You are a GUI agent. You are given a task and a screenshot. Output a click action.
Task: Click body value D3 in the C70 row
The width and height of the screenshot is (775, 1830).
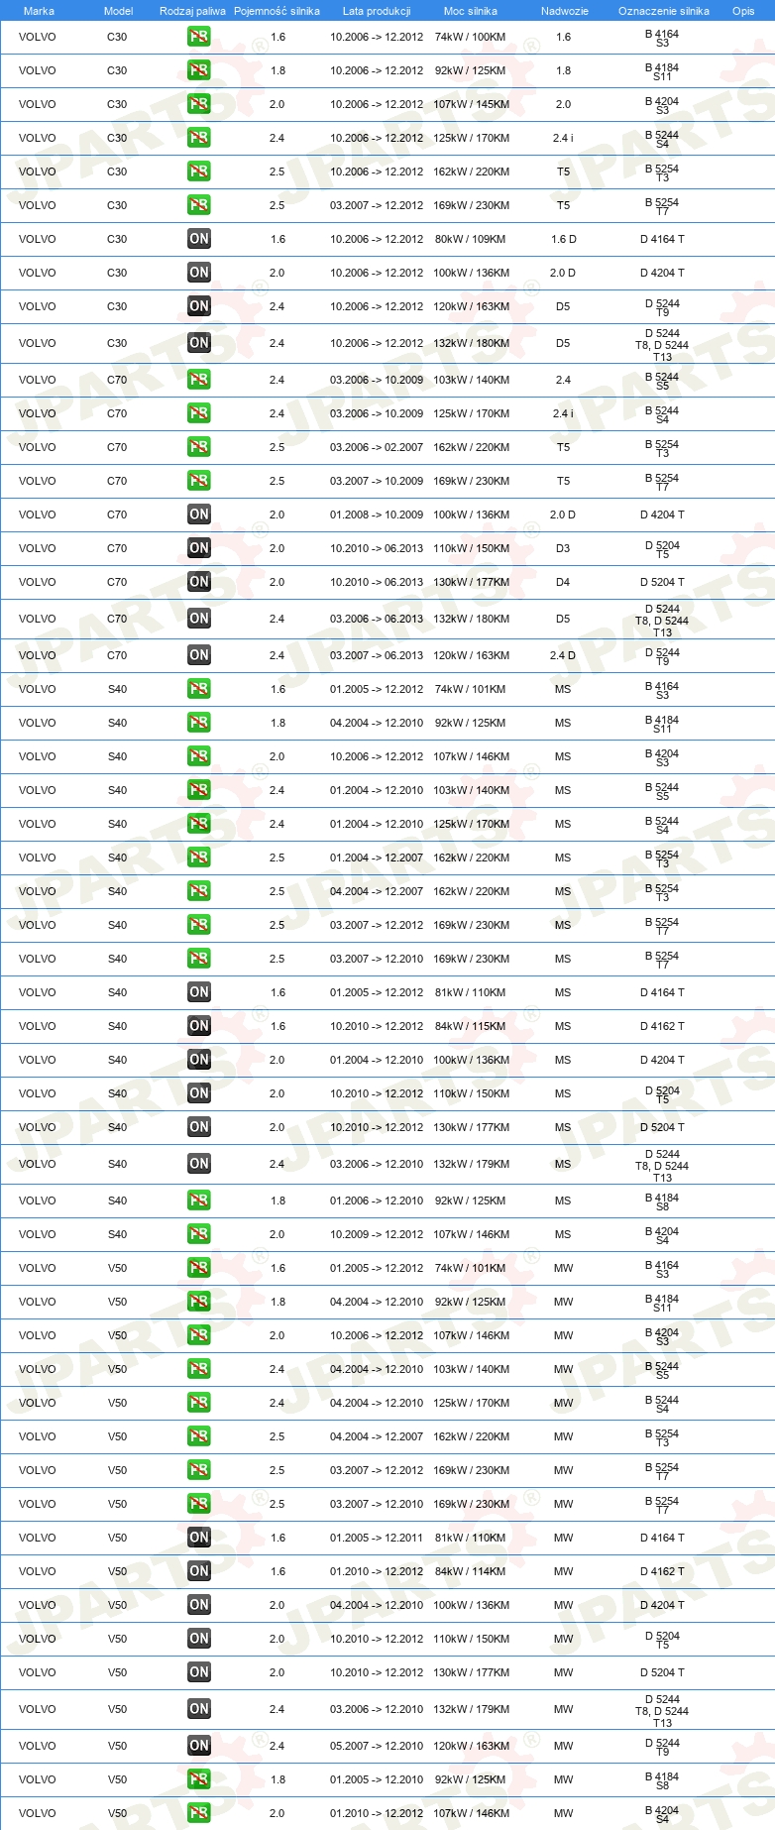coord(563,548)
